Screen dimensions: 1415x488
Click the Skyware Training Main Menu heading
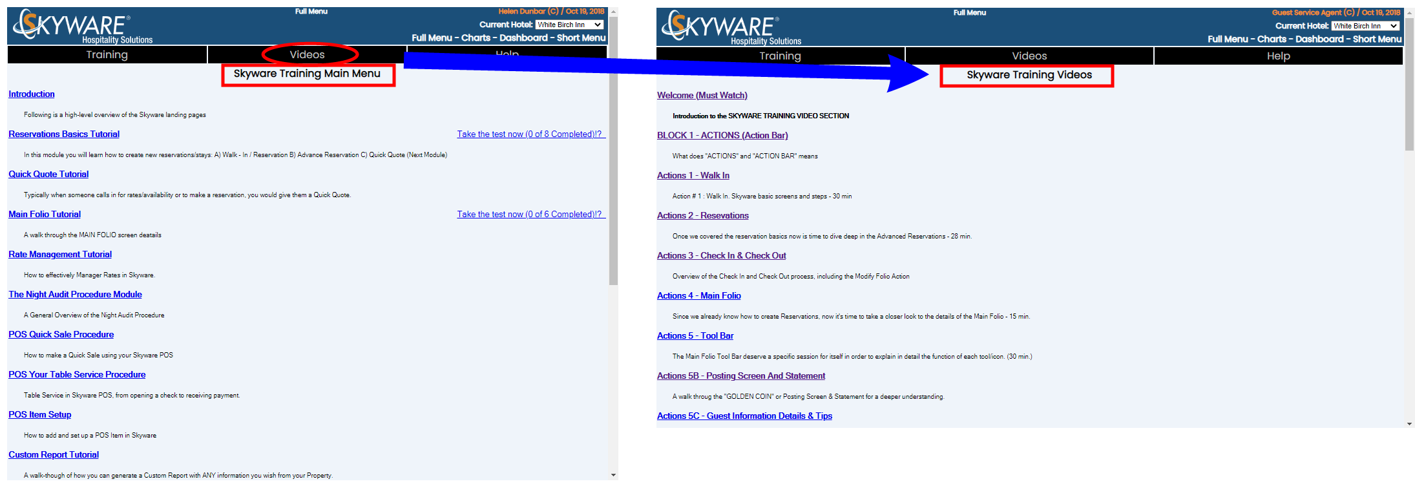point(307,74)
